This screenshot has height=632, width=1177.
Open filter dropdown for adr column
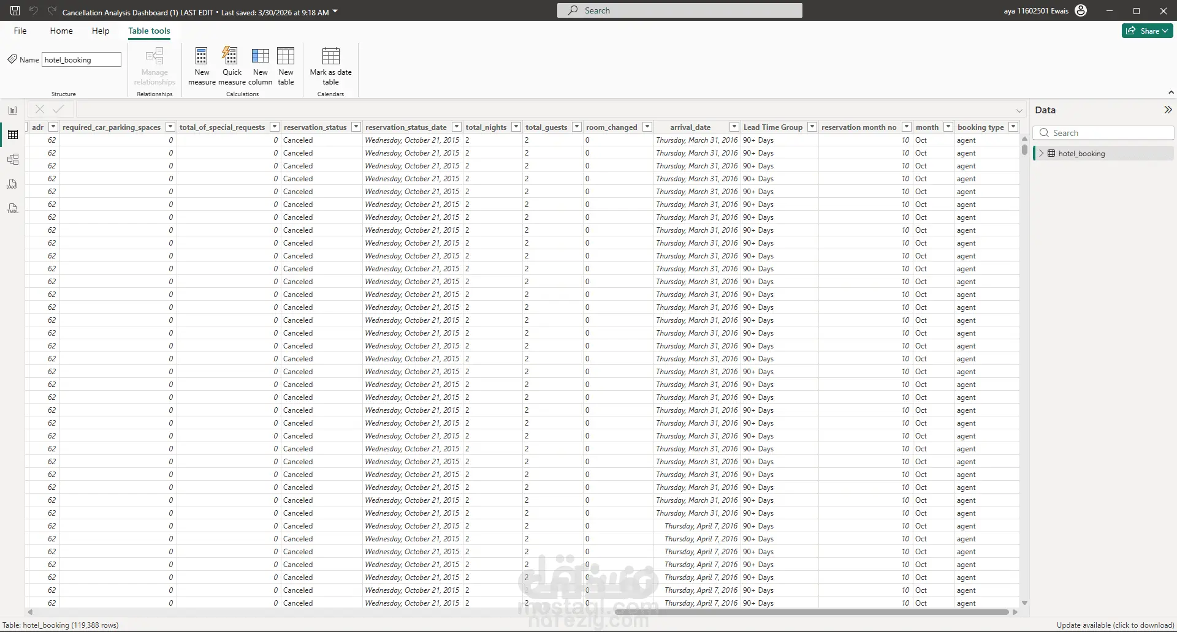click(x=53, y=127)
